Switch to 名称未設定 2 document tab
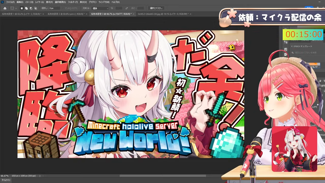The image size is (325, 183). (x=66, y=14)
